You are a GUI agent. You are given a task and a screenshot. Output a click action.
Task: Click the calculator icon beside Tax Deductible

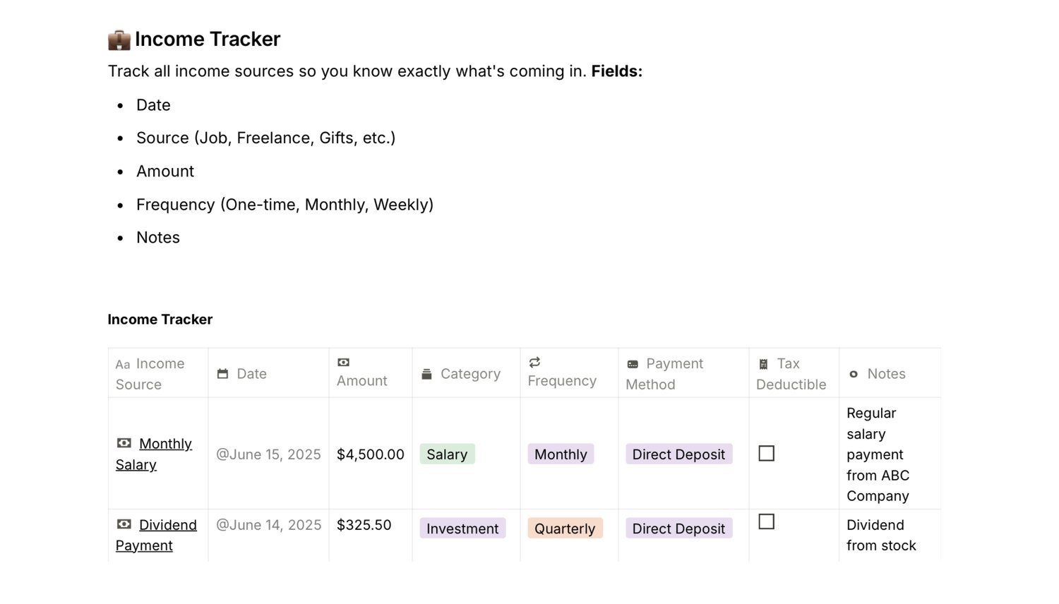[763, 364]
